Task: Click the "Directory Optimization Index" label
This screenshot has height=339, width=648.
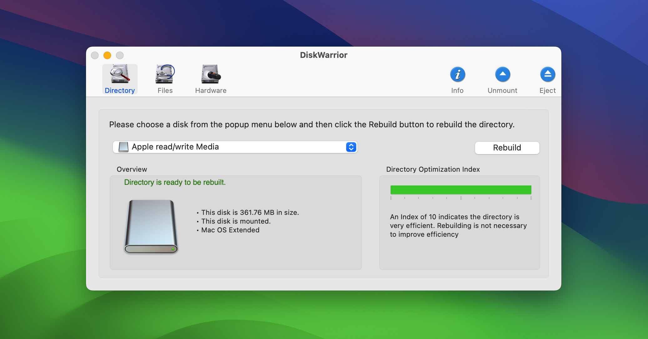Action: tap(433, 169)
